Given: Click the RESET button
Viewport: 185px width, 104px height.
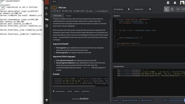Looking at the screenshot, I should tap(165, 100).
